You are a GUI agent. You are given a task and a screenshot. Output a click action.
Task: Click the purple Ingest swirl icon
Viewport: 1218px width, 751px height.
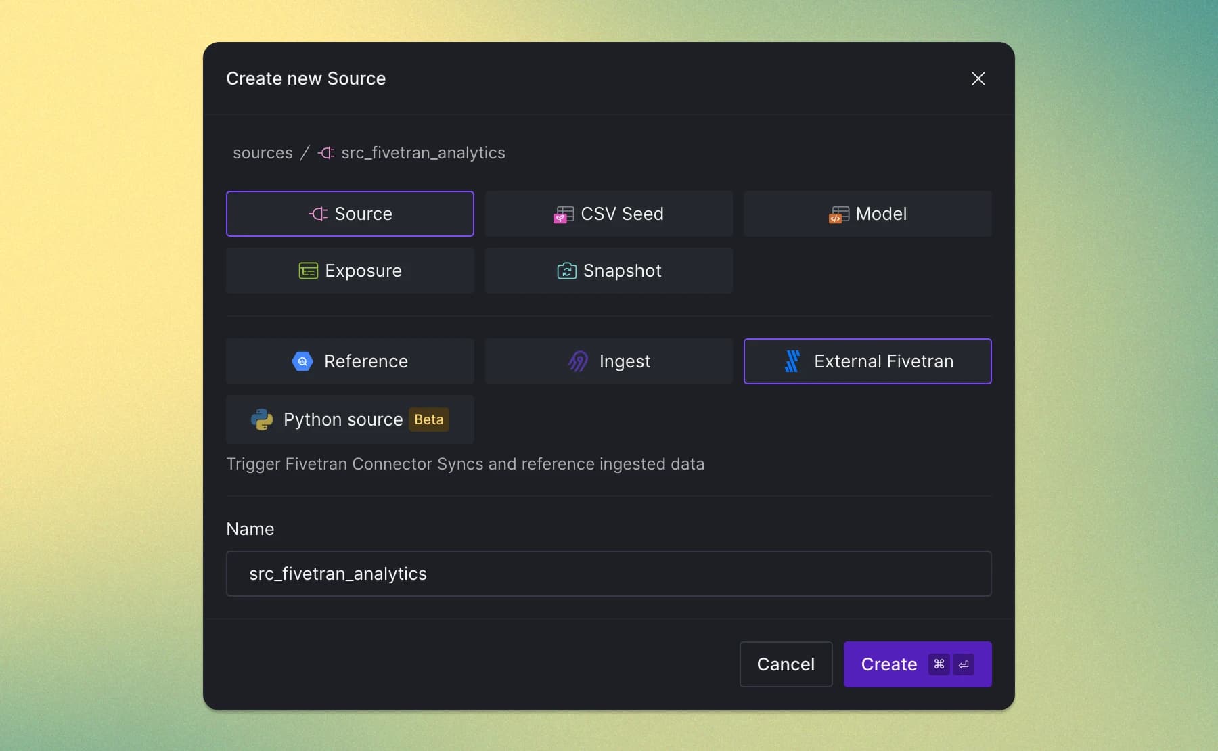pos(578,361)
